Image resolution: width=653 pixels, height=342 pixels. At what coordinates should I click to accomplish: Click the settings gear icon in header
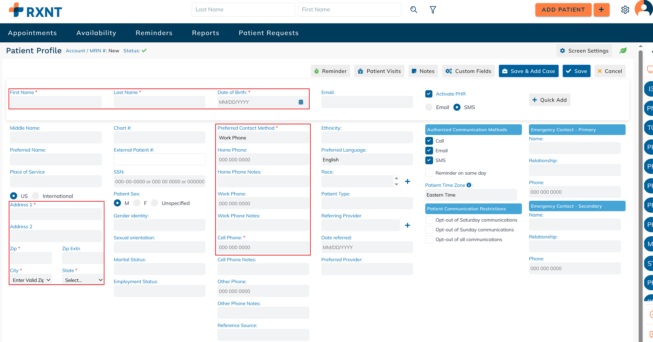tap(625, 10)
